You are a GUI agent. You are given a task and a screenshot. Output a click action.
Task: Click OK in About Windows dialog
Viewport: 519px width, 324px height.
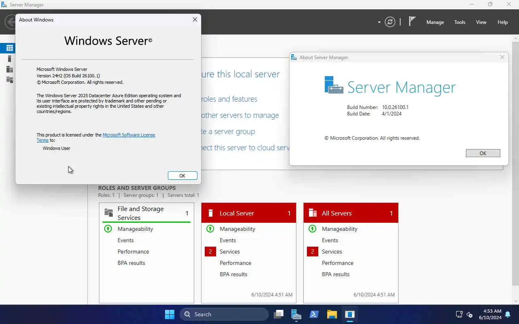pyautogui.click(x=182, y=176)
